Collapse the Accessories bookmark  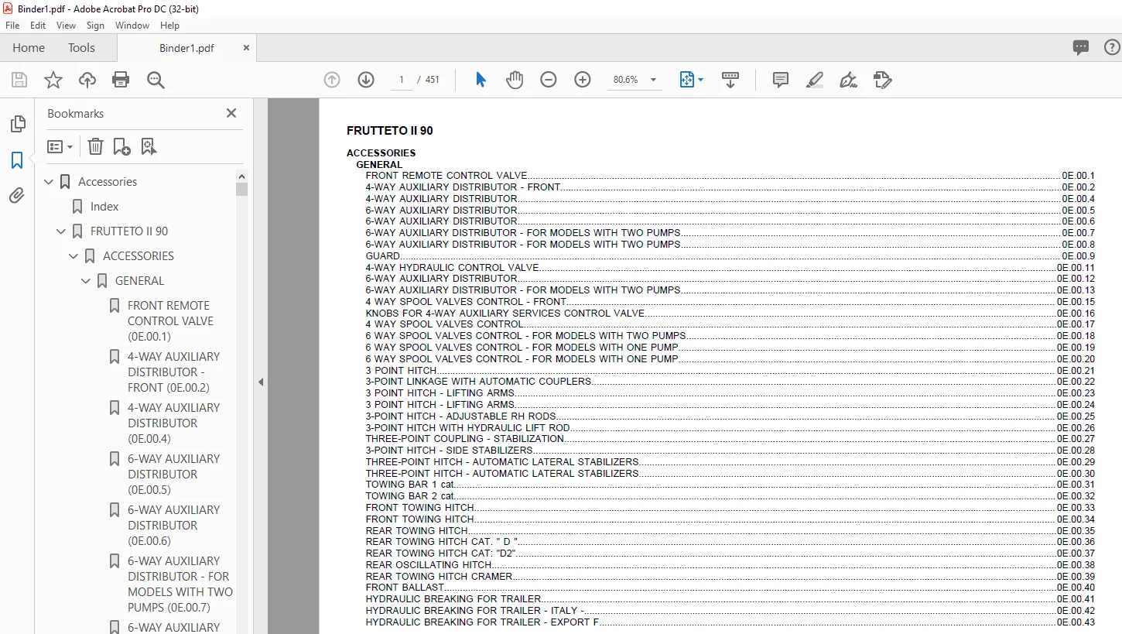point(50,182)
